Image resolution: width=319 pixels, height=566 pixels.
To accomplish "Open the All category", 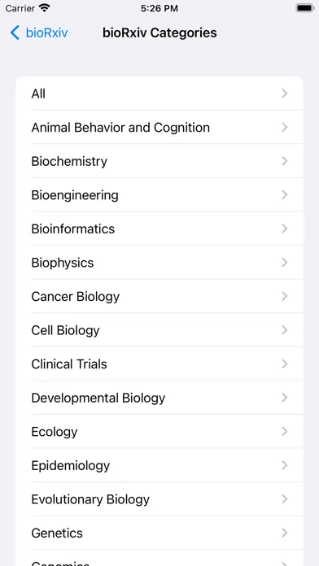I will (159, 94).
